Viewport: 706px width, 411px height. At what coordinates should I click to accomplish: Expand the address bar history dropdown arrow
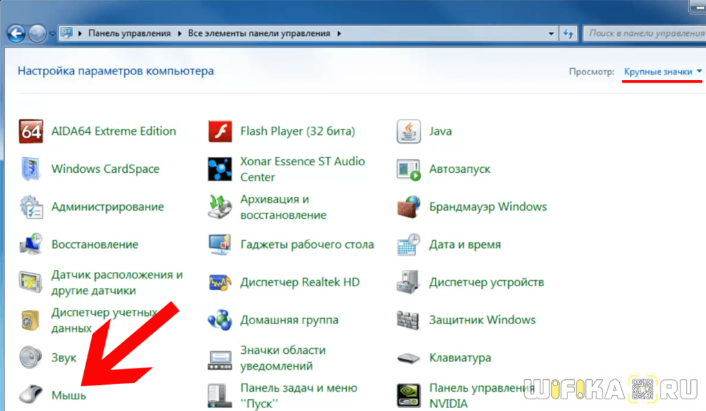[551, 33]
